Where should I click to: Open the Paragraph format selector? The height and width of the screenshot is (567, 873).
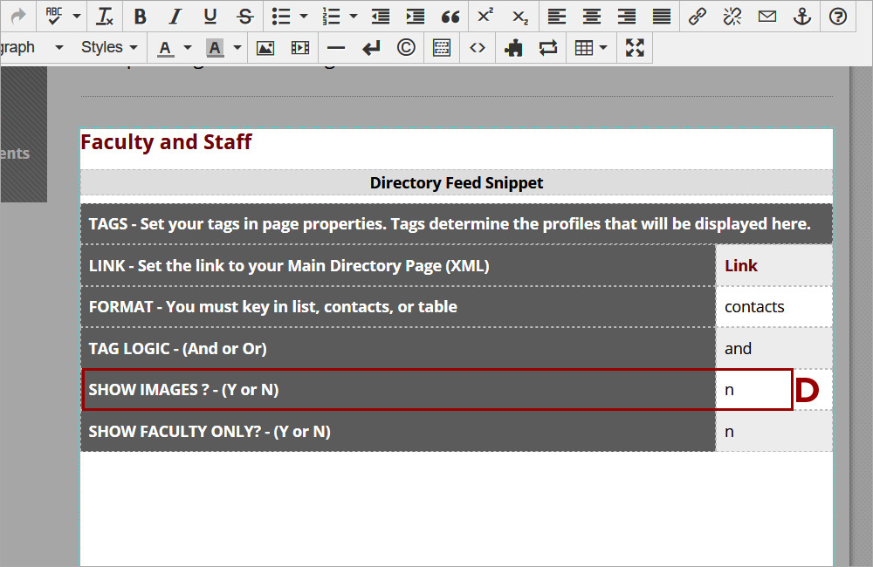point(26,47)
